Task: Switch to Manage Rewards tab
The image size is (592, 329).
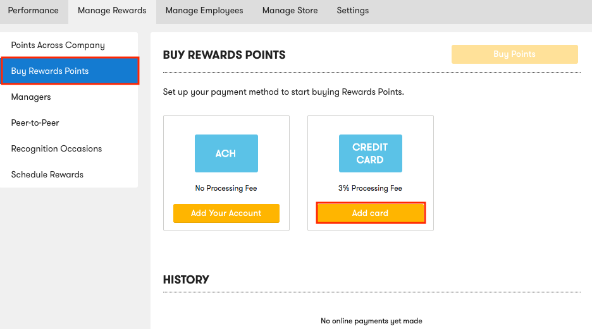Action: click(112, 11)
